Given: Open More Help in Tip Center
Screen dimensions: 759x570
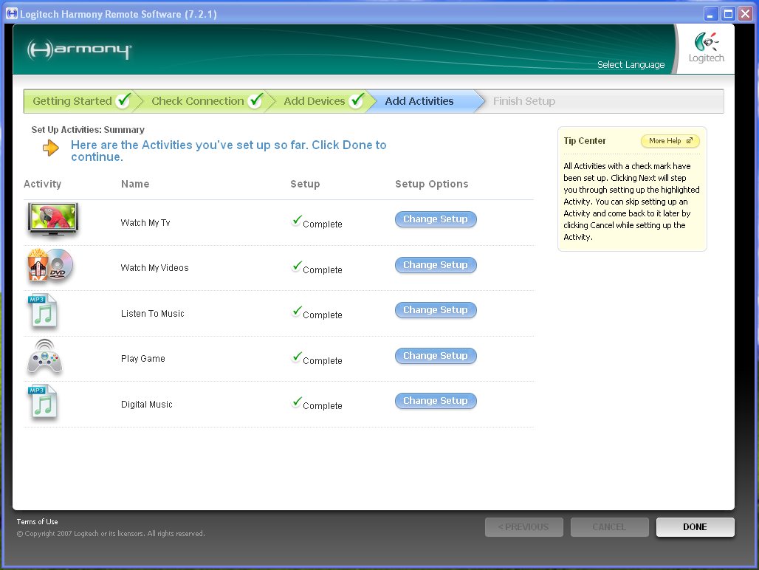Looking at the screenshot, I should tap(670, 141).
